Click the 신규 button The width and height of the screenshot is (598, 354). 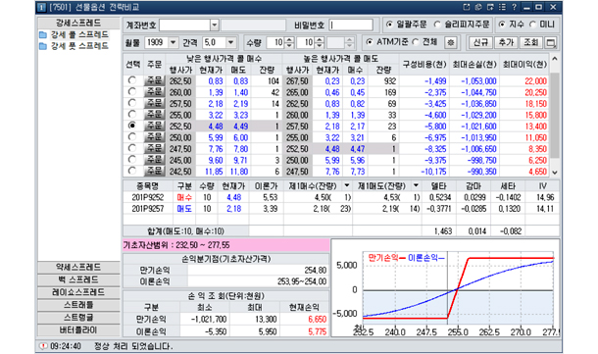point(480,43)
